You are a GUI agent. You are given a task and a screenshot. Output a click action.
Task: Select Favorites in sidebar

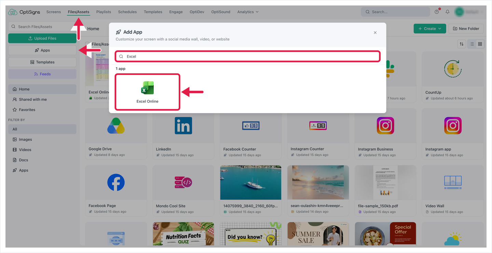click(42, 110)
